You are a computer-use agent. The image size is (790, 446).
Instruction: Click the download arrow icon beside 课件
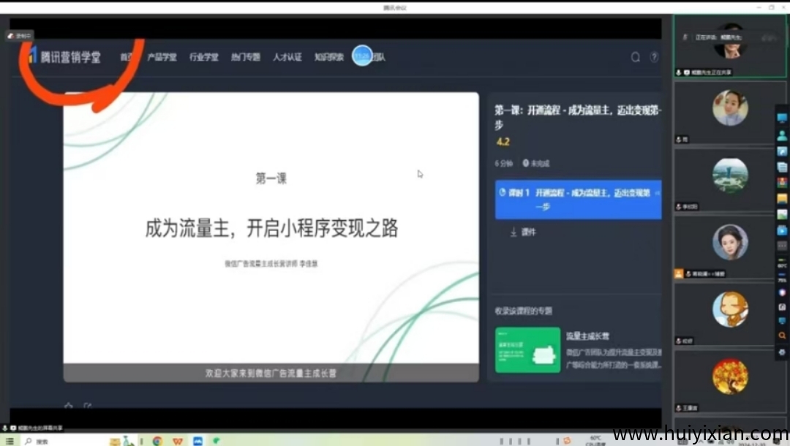click(x=513, y=233)
